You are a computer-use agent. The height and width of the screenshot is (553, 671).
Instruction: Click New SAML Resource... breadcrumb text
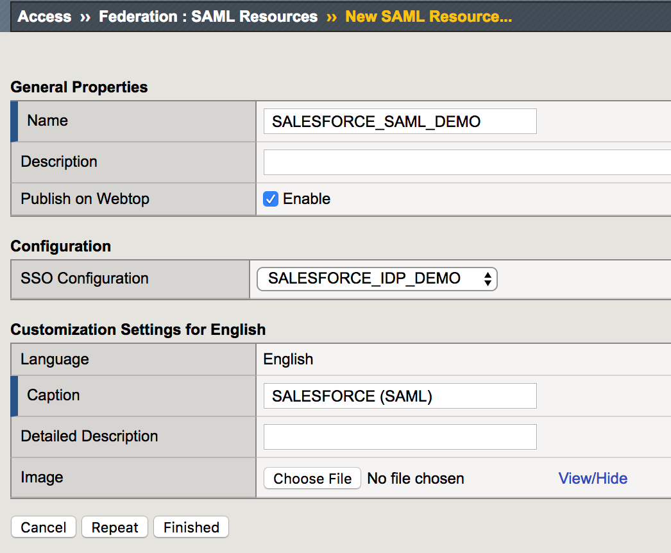pos(429,16)
